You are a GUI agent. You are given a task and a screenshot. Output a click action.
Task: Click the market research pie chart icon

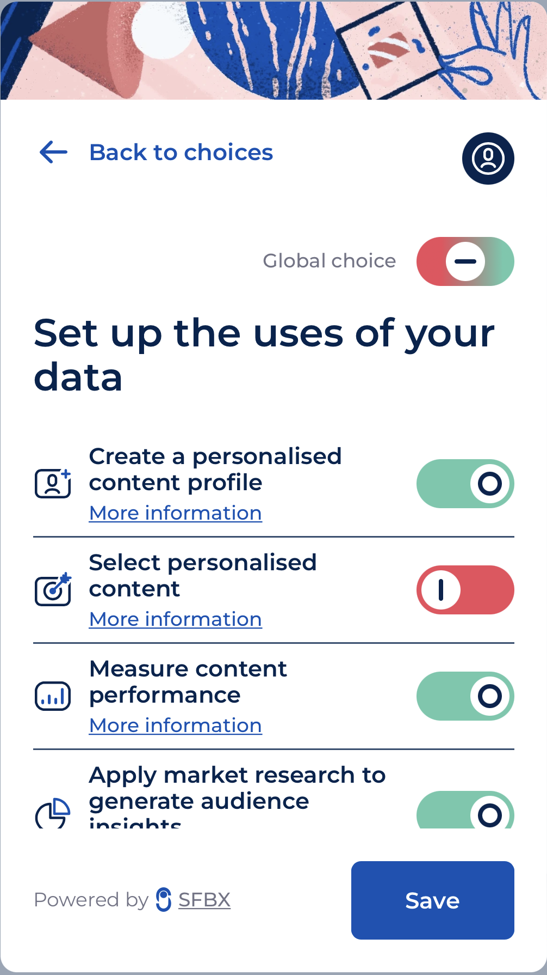point(53,813)
